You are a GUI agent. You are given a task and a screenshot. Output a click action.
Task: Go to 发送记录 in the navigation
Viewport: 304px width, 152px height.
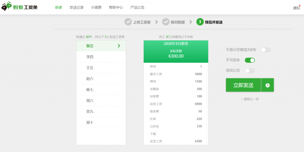[x=77, y=7]
